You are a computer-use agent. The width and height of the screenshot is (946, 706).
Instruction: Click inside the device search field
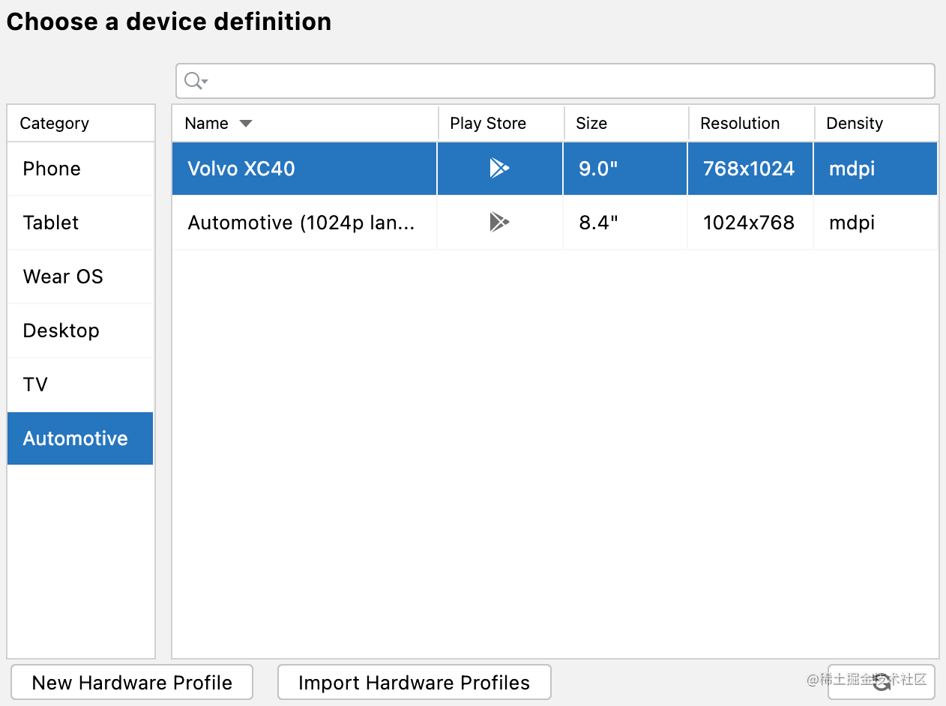(x=525, y=80)
